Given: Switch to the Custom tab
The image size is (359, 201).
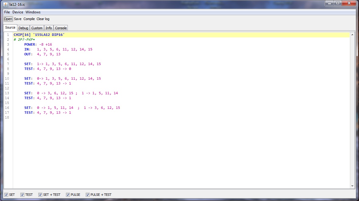Looking at the screenshot, I should [37, 28].
